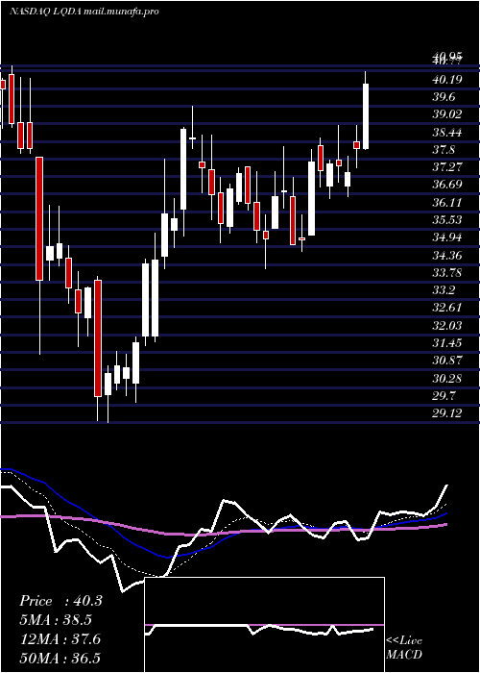
Task: Click the 37.8 price axis label
Action: [x=444, y=150]
